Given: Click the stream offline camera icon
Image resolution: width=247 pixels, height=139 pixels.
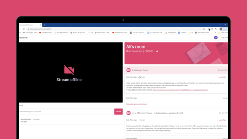Looking at the screenshot, I should [69, 70].
